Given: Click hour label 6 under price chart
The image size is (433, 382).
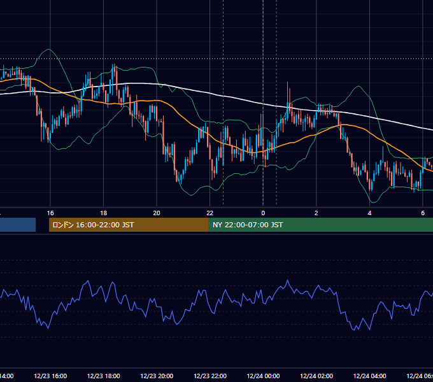Looking at the screenshot, I should click(423, 213).
